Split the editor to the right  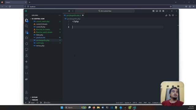173,15
